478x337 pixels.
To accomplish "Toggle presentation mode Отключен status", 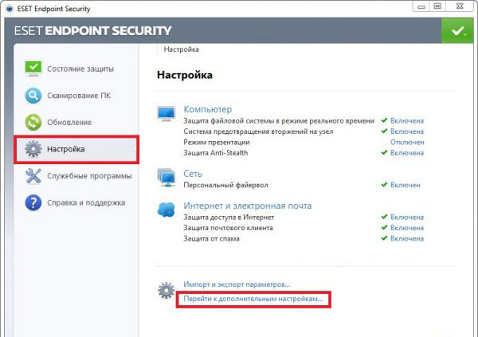I will click(406, 142).
